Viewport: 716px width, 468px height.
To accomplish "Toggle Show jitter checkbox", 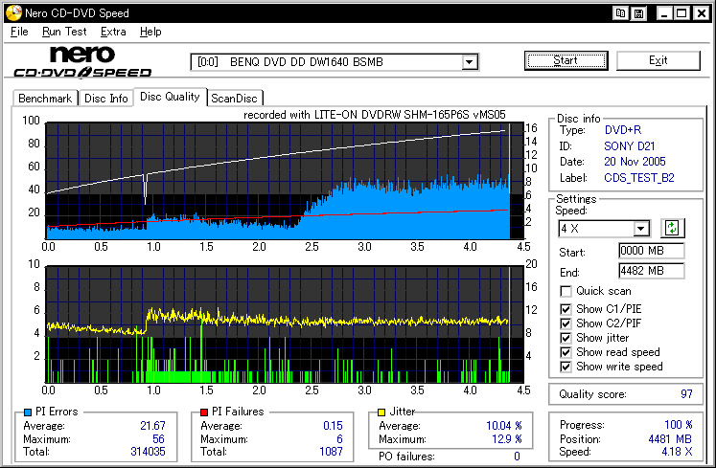I will [566, 338].
